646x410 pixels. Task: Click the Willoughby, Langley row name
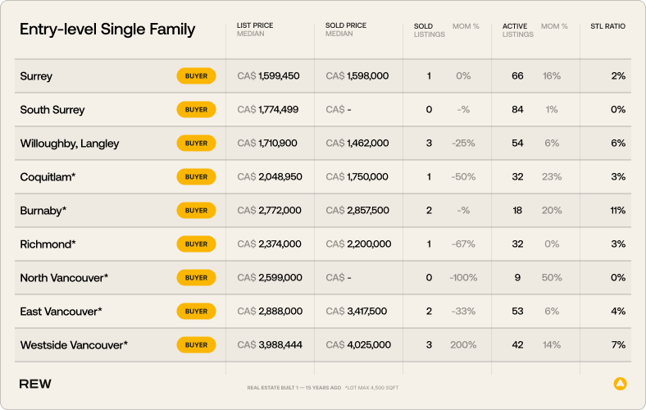tap(70, 143)
